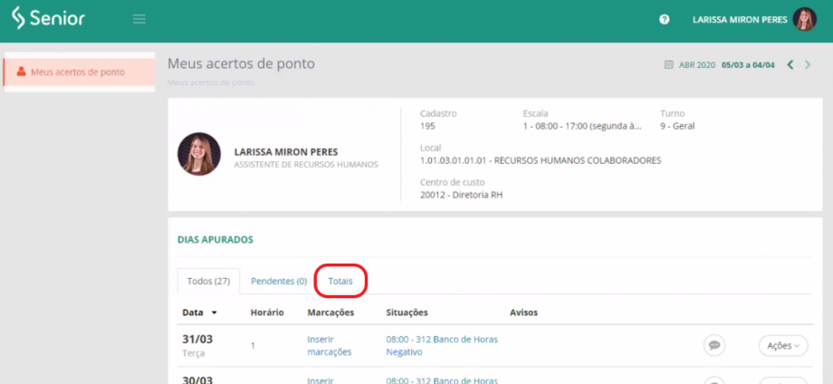Click the 05/03 a 04/04 period range
The height and width of the screenshot is (384, 833).
pos(748,65)
